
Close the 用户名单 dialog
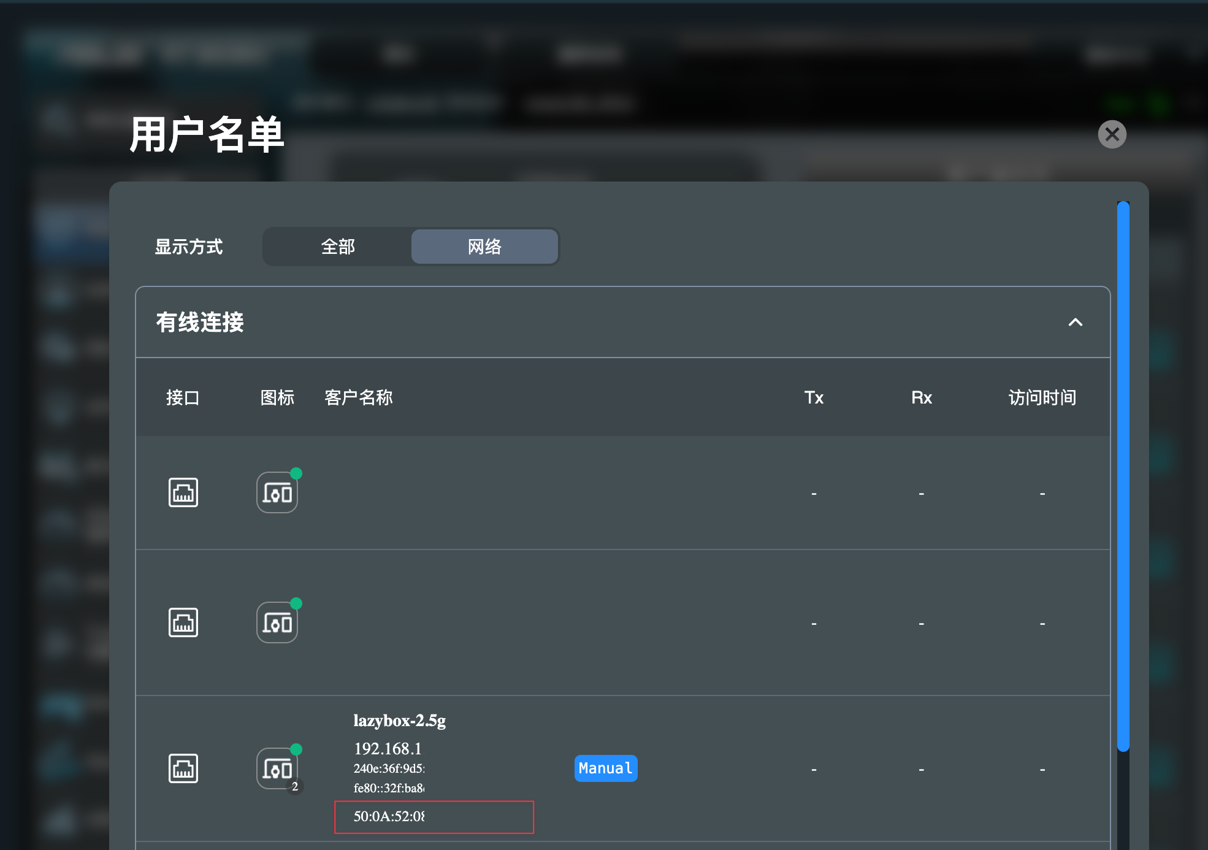point(1112,134)
